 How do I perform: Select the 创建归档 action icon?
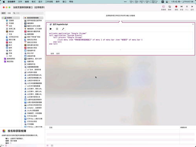click(26, 61)
